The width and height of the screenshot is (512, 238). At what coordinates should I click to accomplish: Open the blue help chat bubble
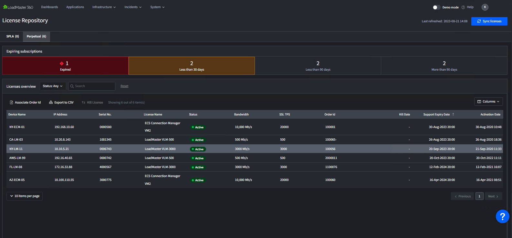pyautogui.click(x=502, y=216)
